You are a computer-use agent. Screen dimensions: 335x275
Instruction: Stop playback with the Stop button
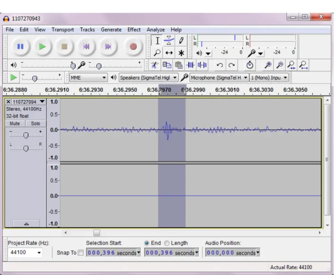tap(64, 47)
